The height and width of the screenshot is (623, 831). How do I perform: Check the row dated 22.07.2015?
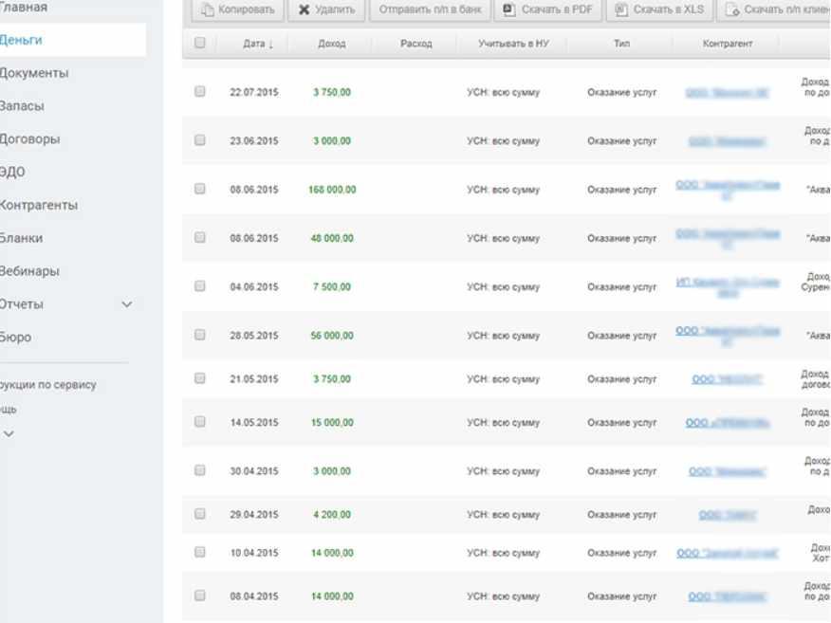point(199,92)
